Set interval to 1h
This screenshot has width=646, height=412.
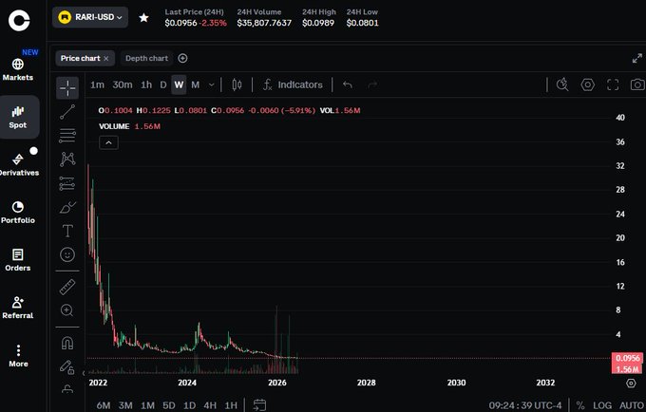click(146, 84)
